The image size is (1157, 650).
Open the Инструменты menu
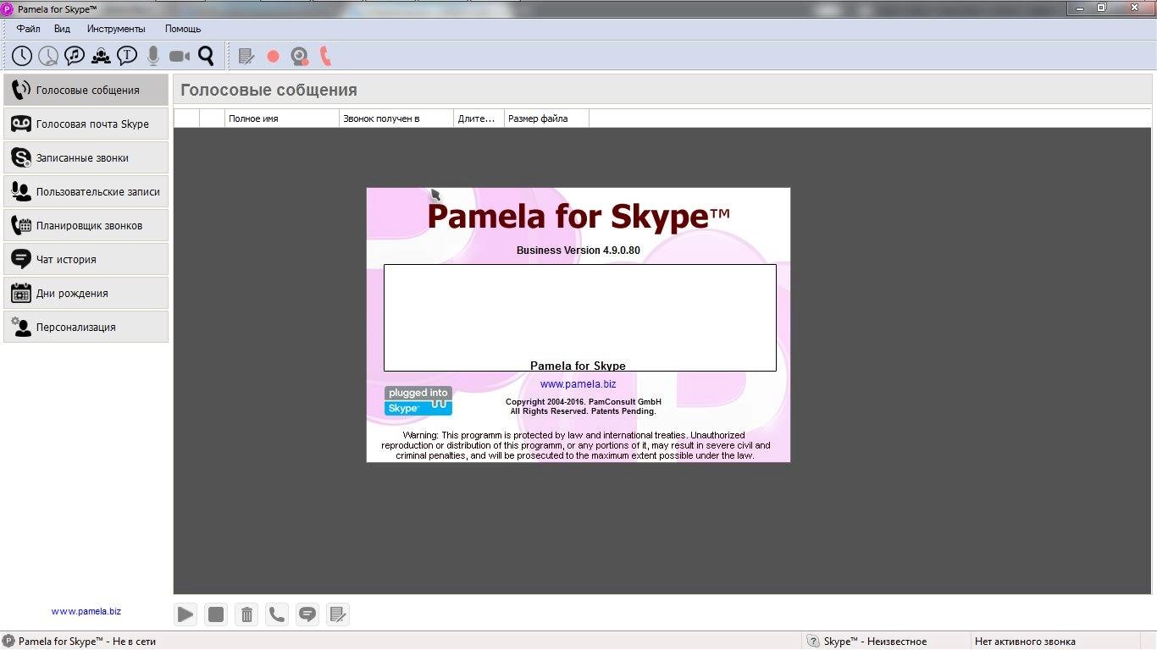pyautogui.click(x=116, y=29)
